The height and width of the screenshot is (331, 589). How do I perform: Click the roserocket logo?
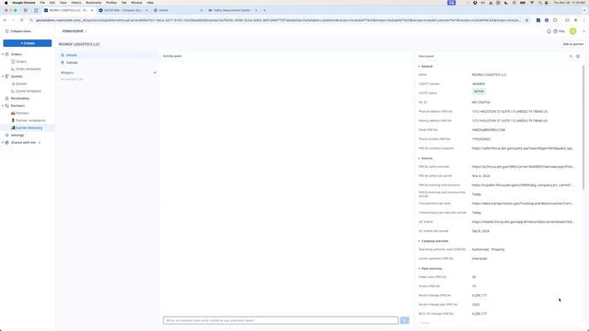click(x=73, y=31)
